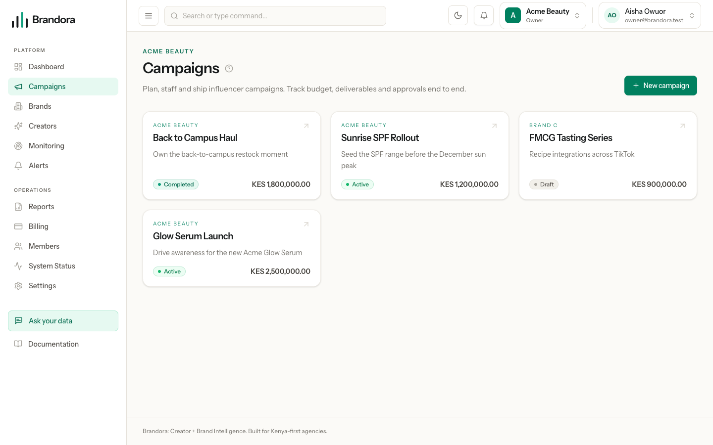Click Active badge on Sunrise SPF Rollout

[357, 184]
